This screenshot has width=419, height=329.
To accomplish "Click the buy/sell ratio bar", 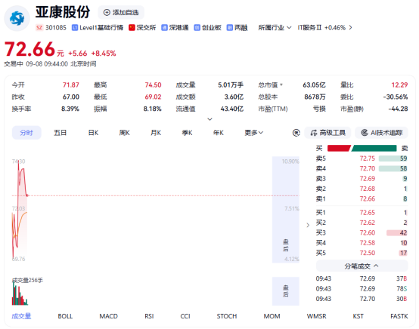I will [362, 148].
